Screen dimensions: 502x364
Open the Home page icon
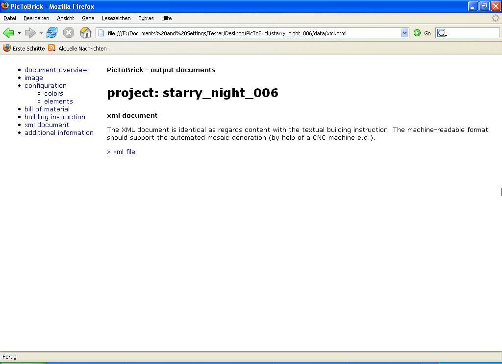point(85,33)
